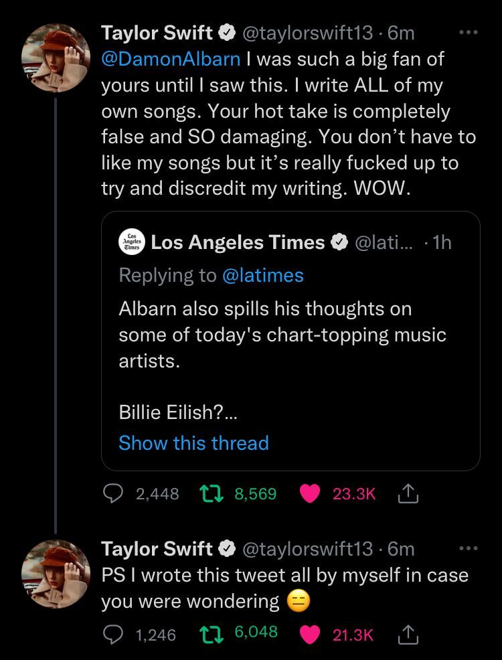This screenshot has width=502, height=660.
Task: Unlike the PS tweet with 21.3K likes
Action: 309,634
